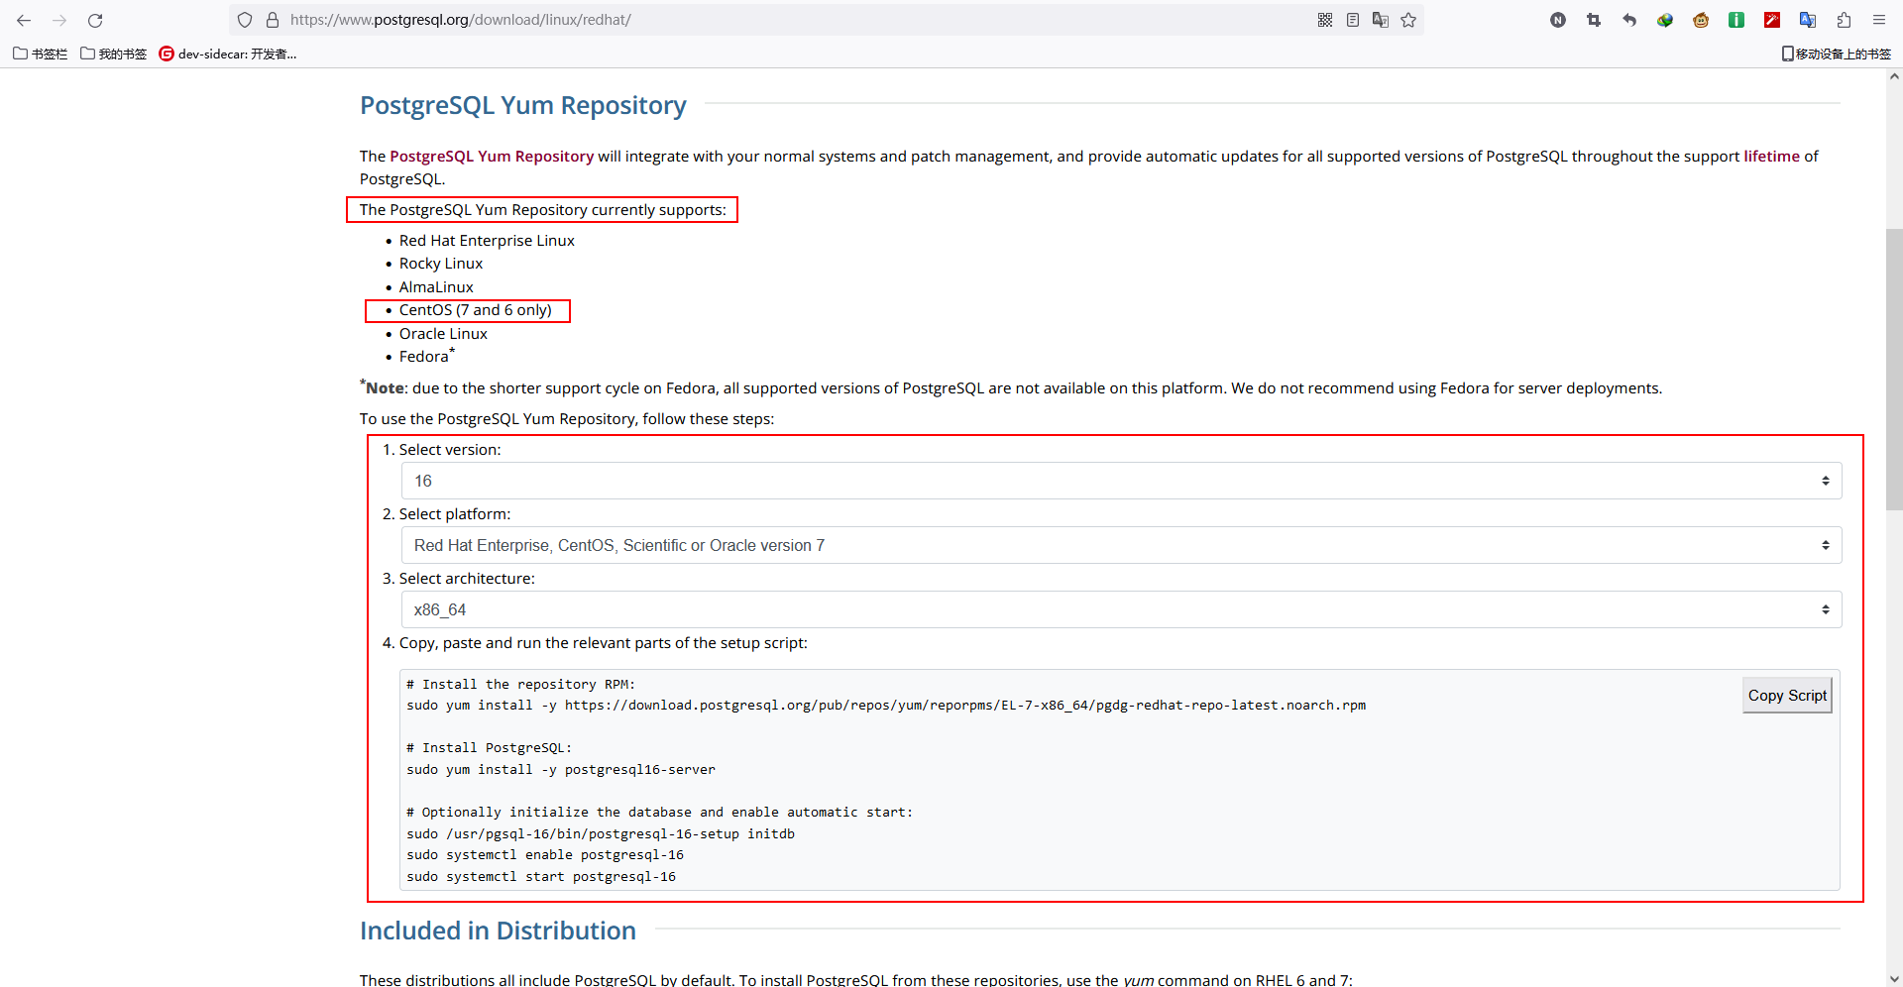The width and height of the screenshot is (1903, 987).
Task: Click the CentOS (7 and 6 only) item
Action: pos(476,310)
